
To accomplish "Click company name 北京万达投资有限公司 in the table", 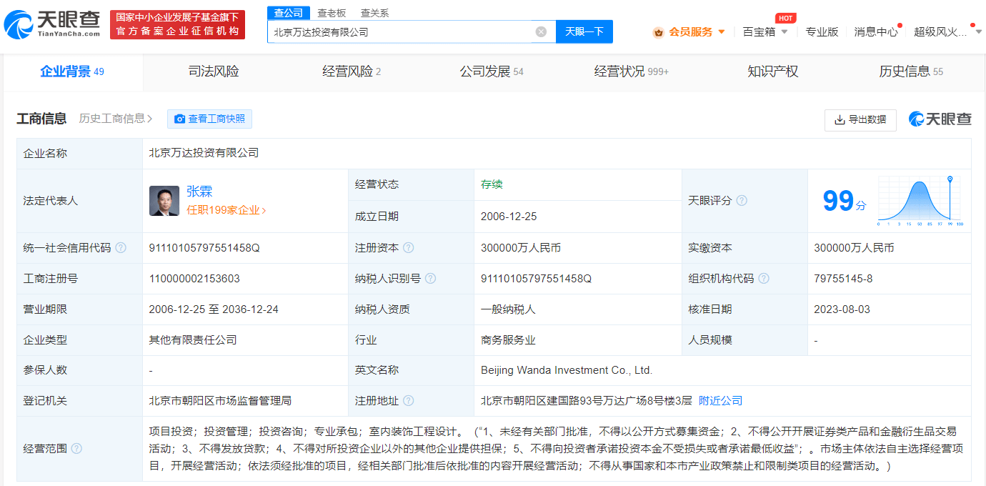I will point(204,153).
